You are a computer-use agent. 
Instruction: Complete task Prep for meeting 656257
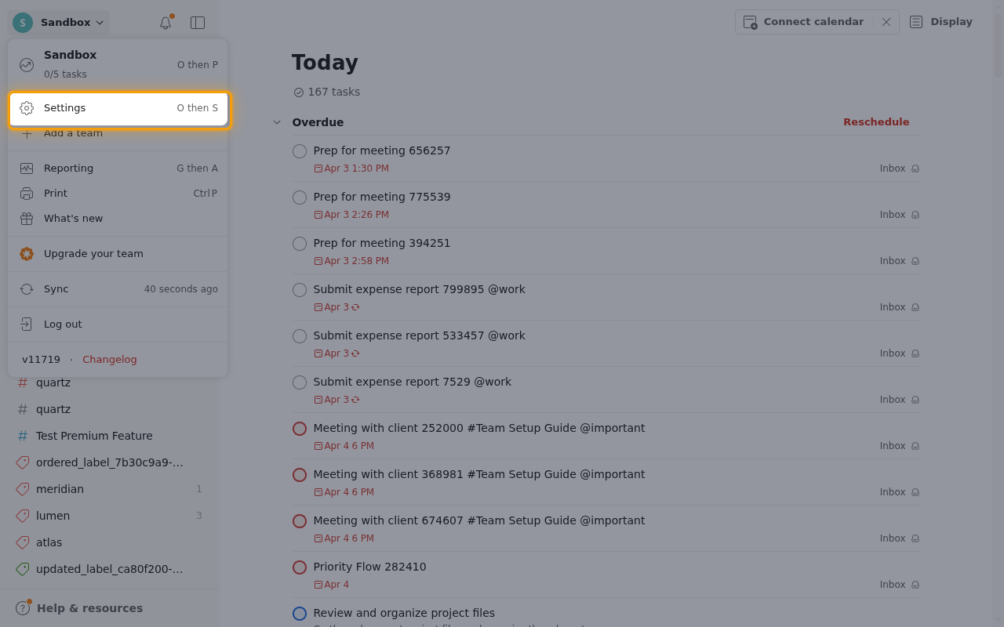(300, 151)
